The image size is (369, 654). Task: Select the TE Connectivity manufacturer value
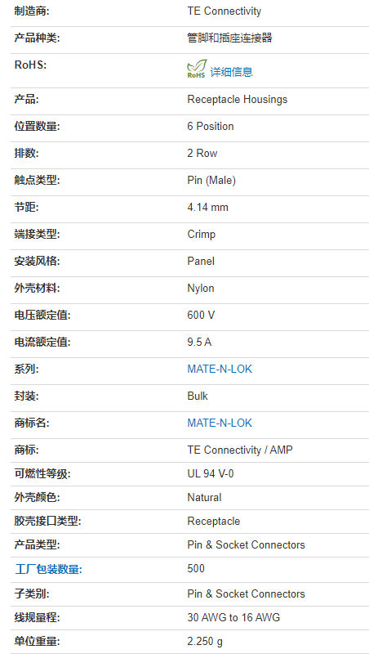(224, 11)
